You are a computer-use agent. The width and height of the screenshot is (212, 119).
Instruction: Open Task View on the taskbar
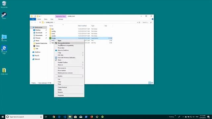[46, 117]
